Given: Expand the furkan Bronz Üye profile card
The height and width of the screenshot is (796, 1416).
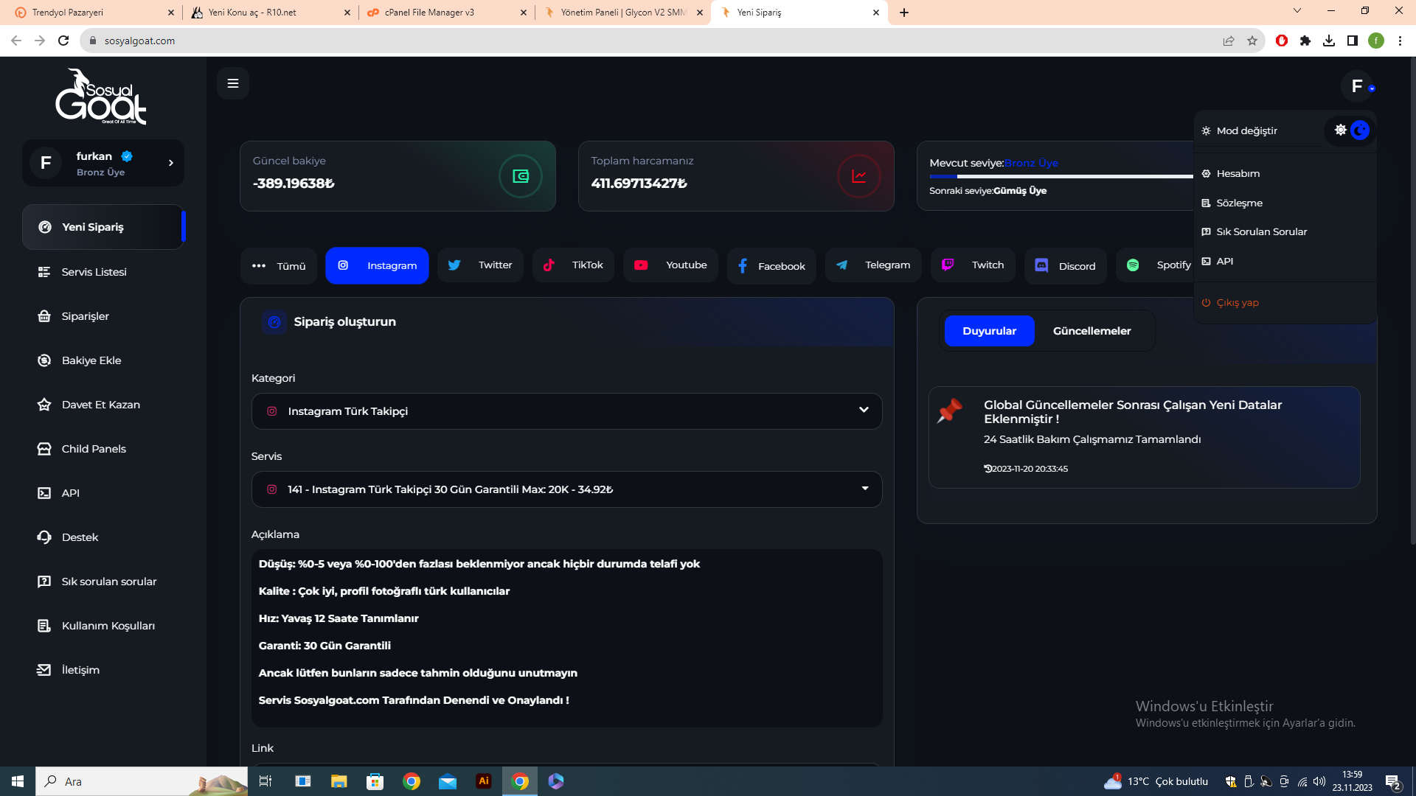Looking at the screenshot, I should (103, 163).
